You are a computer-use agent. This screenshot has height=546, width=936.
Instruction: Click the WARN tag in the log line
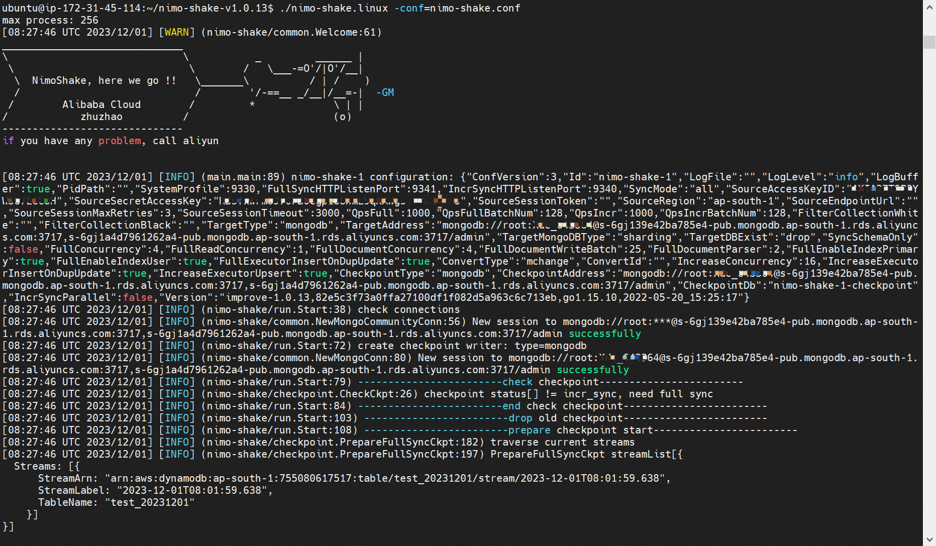[x=176, y=32]
